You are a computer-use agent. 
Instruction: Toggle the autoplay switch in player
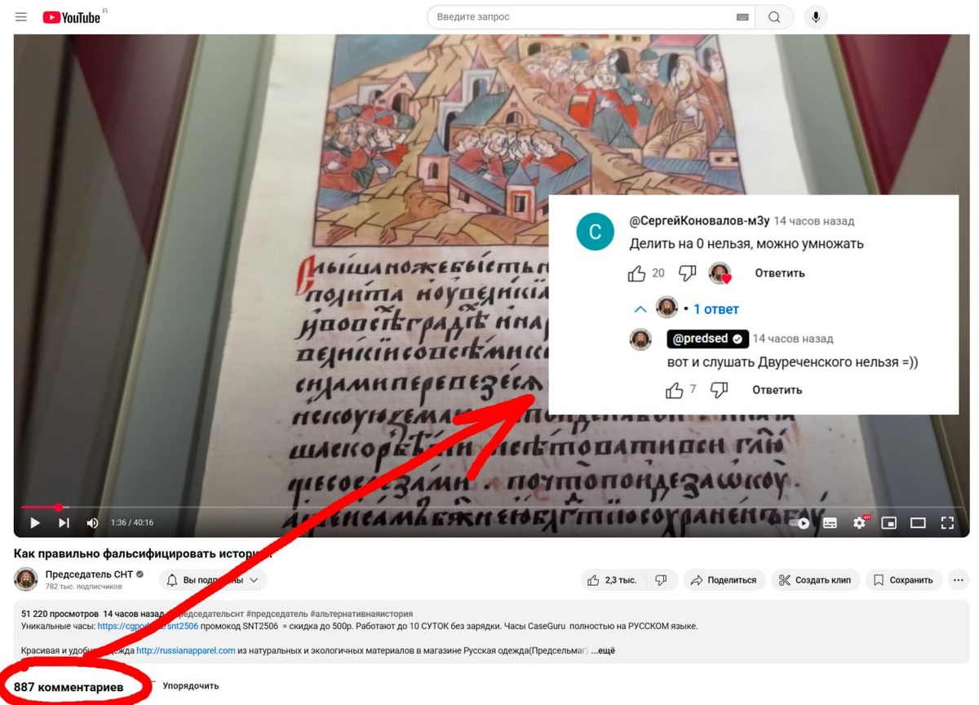pos(800,523)
